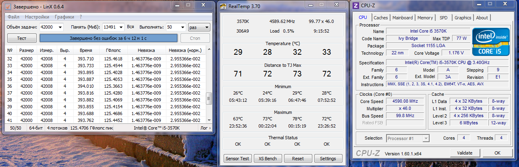Click the Load 0.5% value in RealTemp
519x167 pixels.
(282, 31)
